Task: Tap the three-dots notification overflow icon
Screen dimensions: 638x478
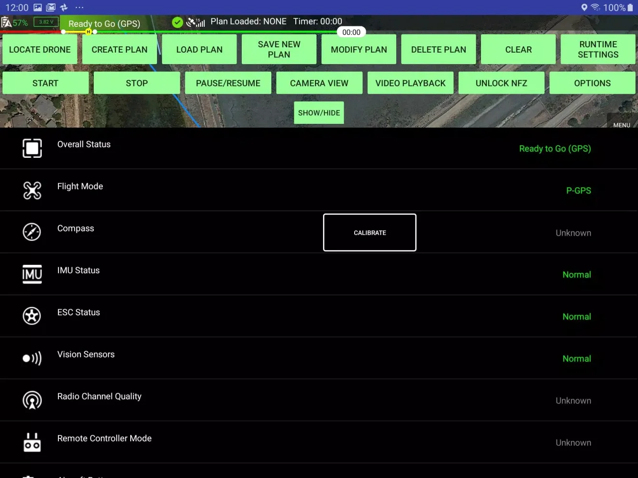Action: point(79,8)
